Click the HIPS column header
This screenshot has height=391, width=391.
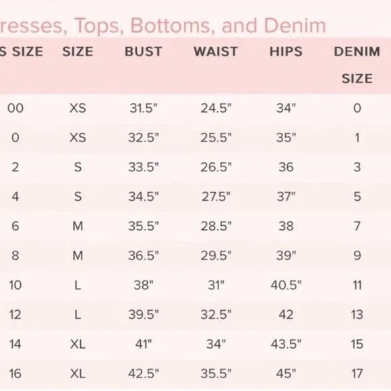pyautogui.click(x=286, y=52)
